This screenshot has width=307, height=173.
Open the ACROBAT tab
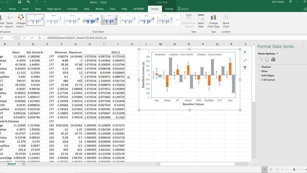(139, 9)
